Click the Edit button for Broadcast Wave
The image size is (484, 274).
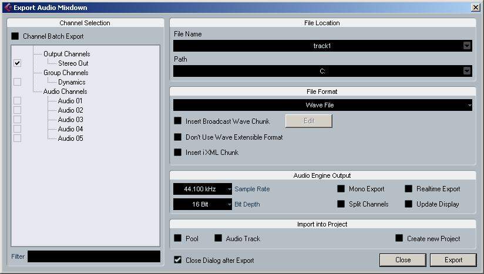[309, 121]
